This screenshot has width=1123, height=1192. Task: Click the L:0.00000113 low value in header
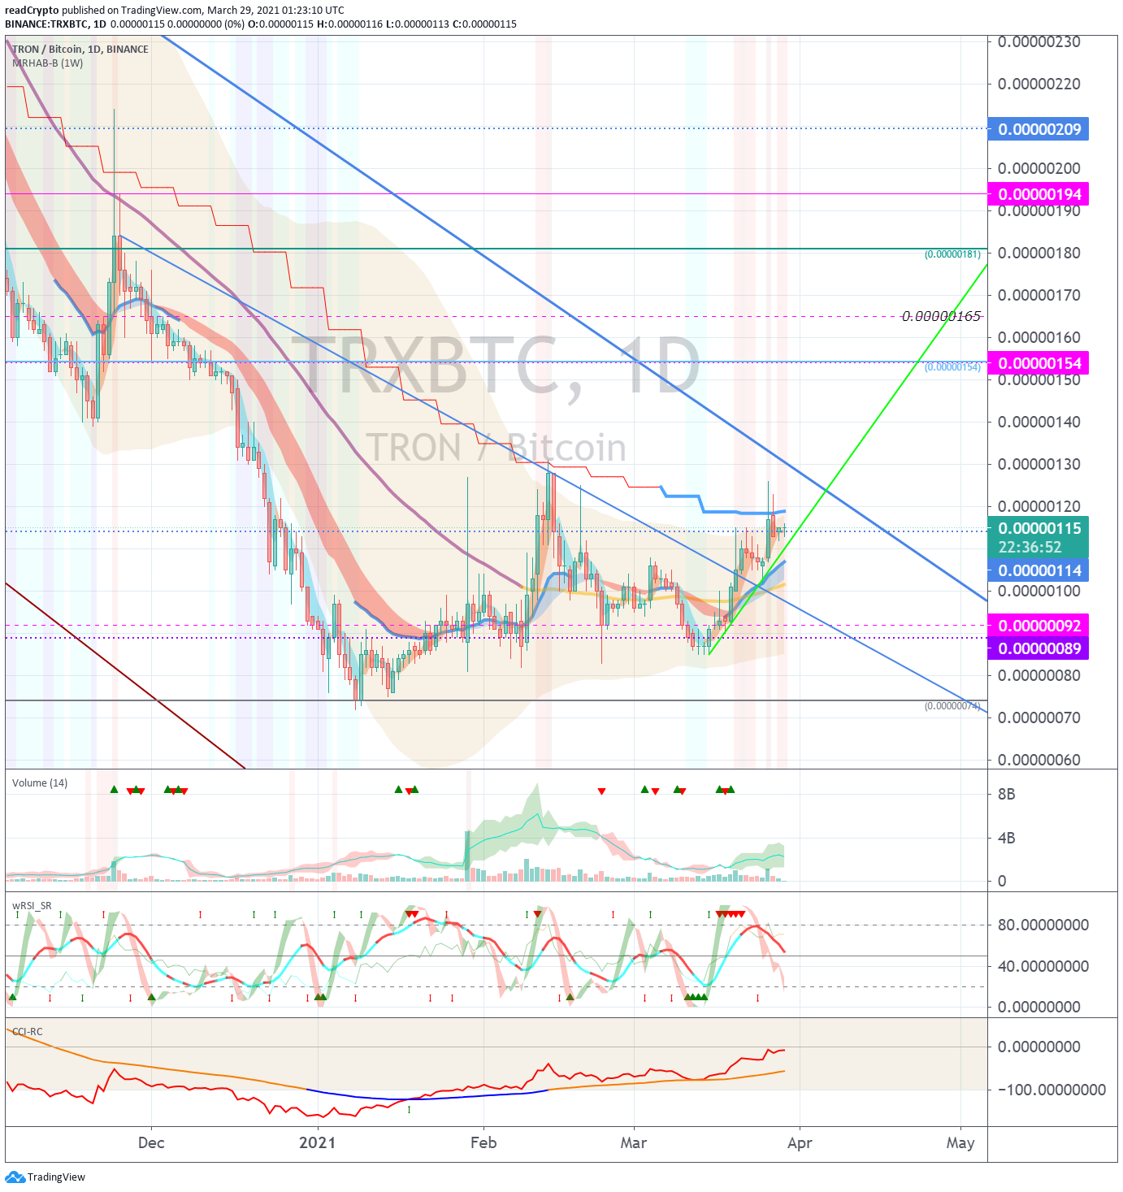tap(417, 24)
